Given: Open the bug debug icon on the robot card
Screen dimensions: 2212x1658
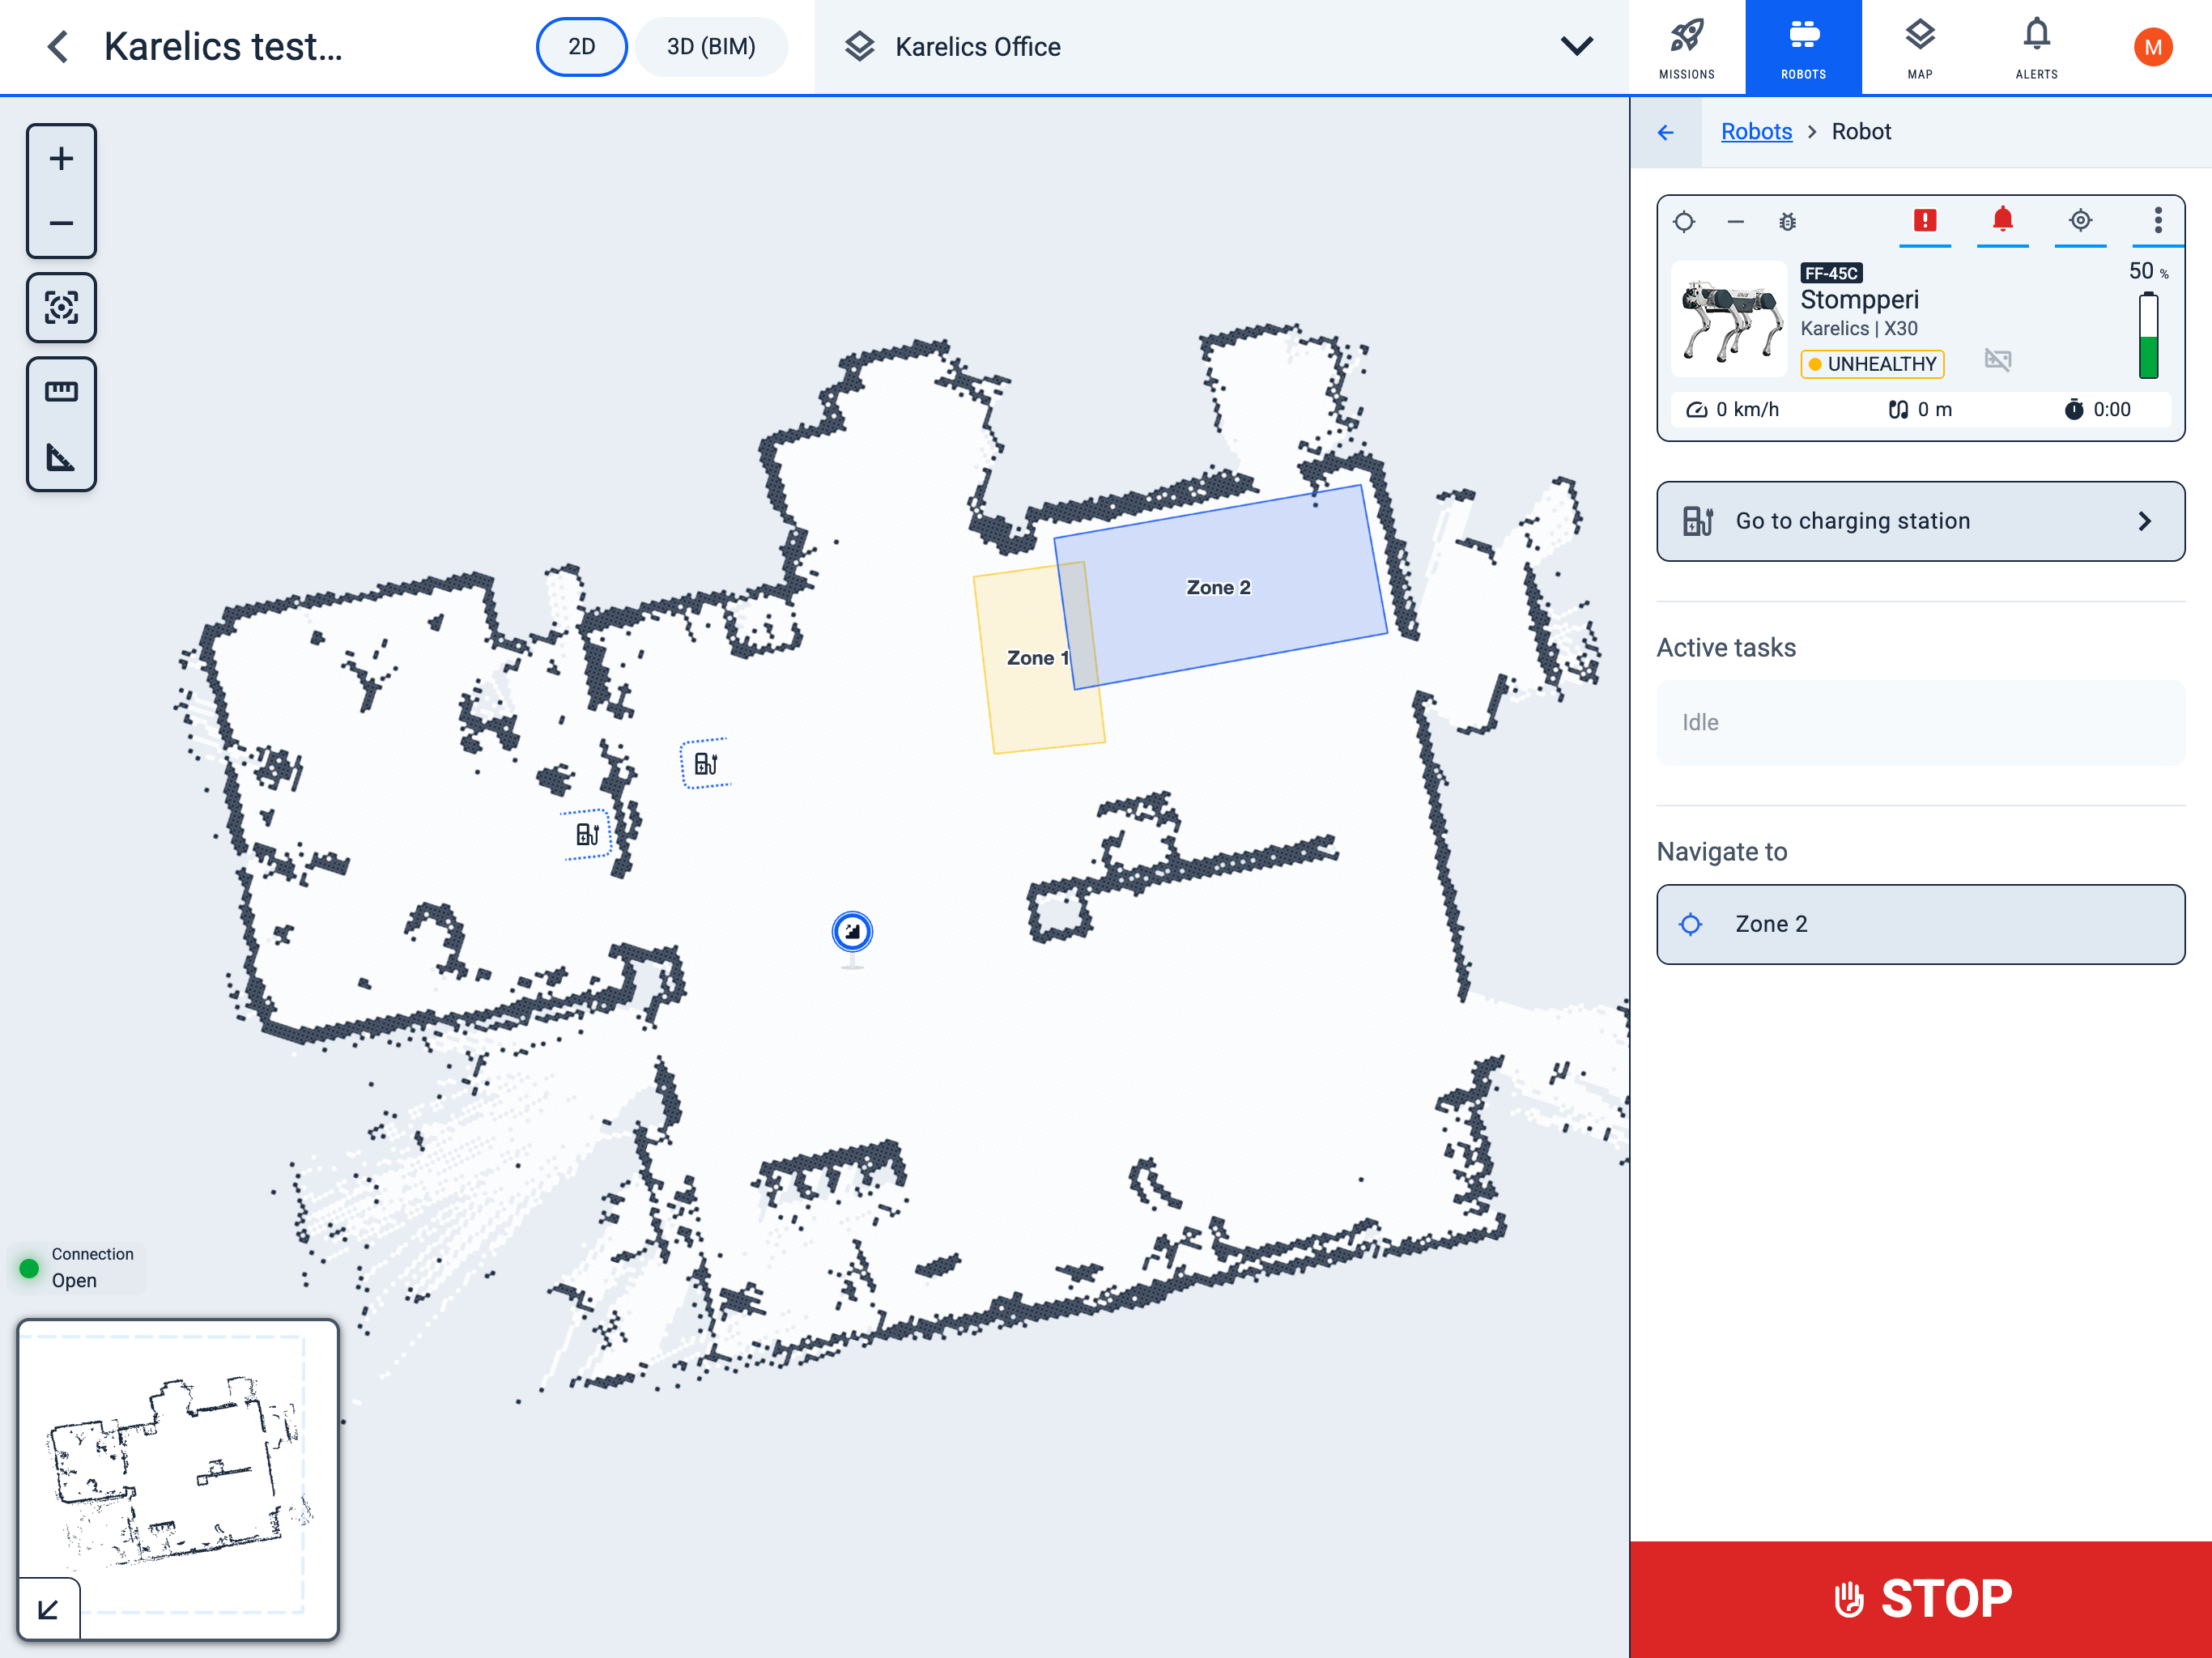Looking at the screenshot, I should click(x=1787, y=222).
